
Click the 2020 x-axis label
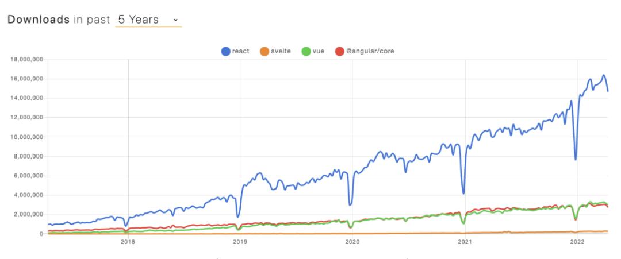coord(352,243)
